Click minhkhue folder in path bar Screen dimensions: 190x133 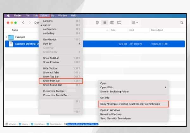click(x=37, y=124)
